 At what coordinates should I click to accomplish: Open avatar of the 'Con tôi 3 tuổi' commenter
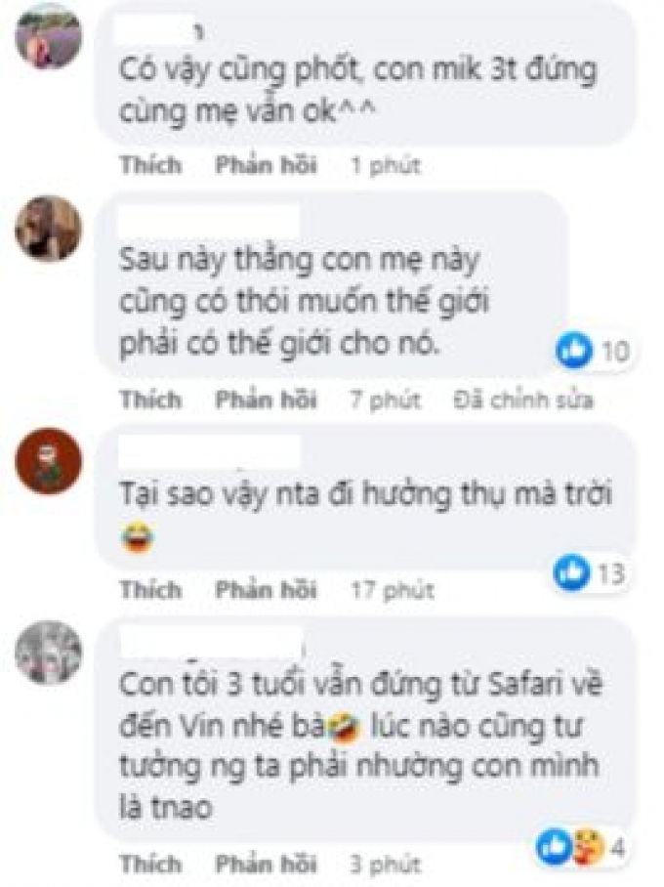coord(48,653)
